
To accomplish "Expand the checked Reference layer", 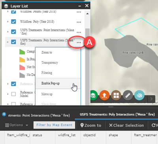I will 8,84.
